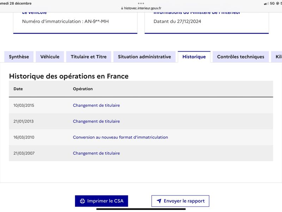Select the date 21/03/2007
This screenshot has width=282, height=212.
tap(24, 153)
